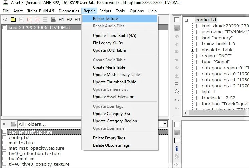Viewport: 249px width, 168px height.
Task: Click the yellow folder open icon
Action: (x=13, y=20)
